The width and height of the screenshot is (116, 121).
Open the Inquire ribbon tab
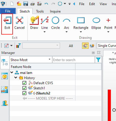(55, 11)
